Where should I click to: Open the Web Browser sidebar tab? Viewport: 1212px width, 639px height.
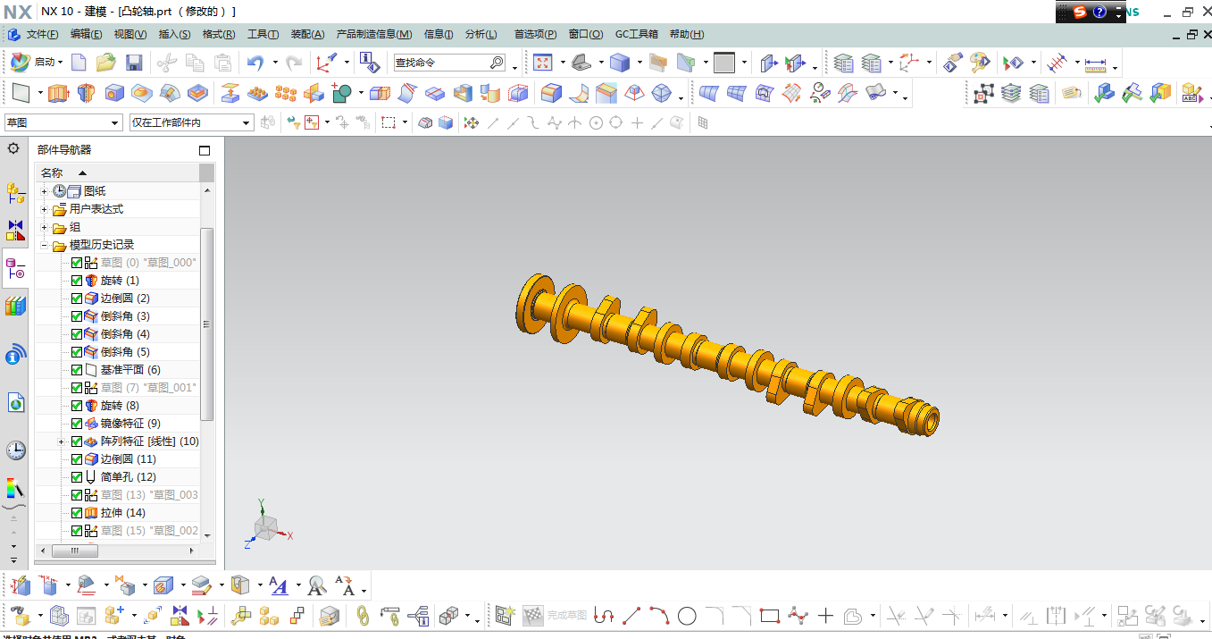(x=15, y=403)
